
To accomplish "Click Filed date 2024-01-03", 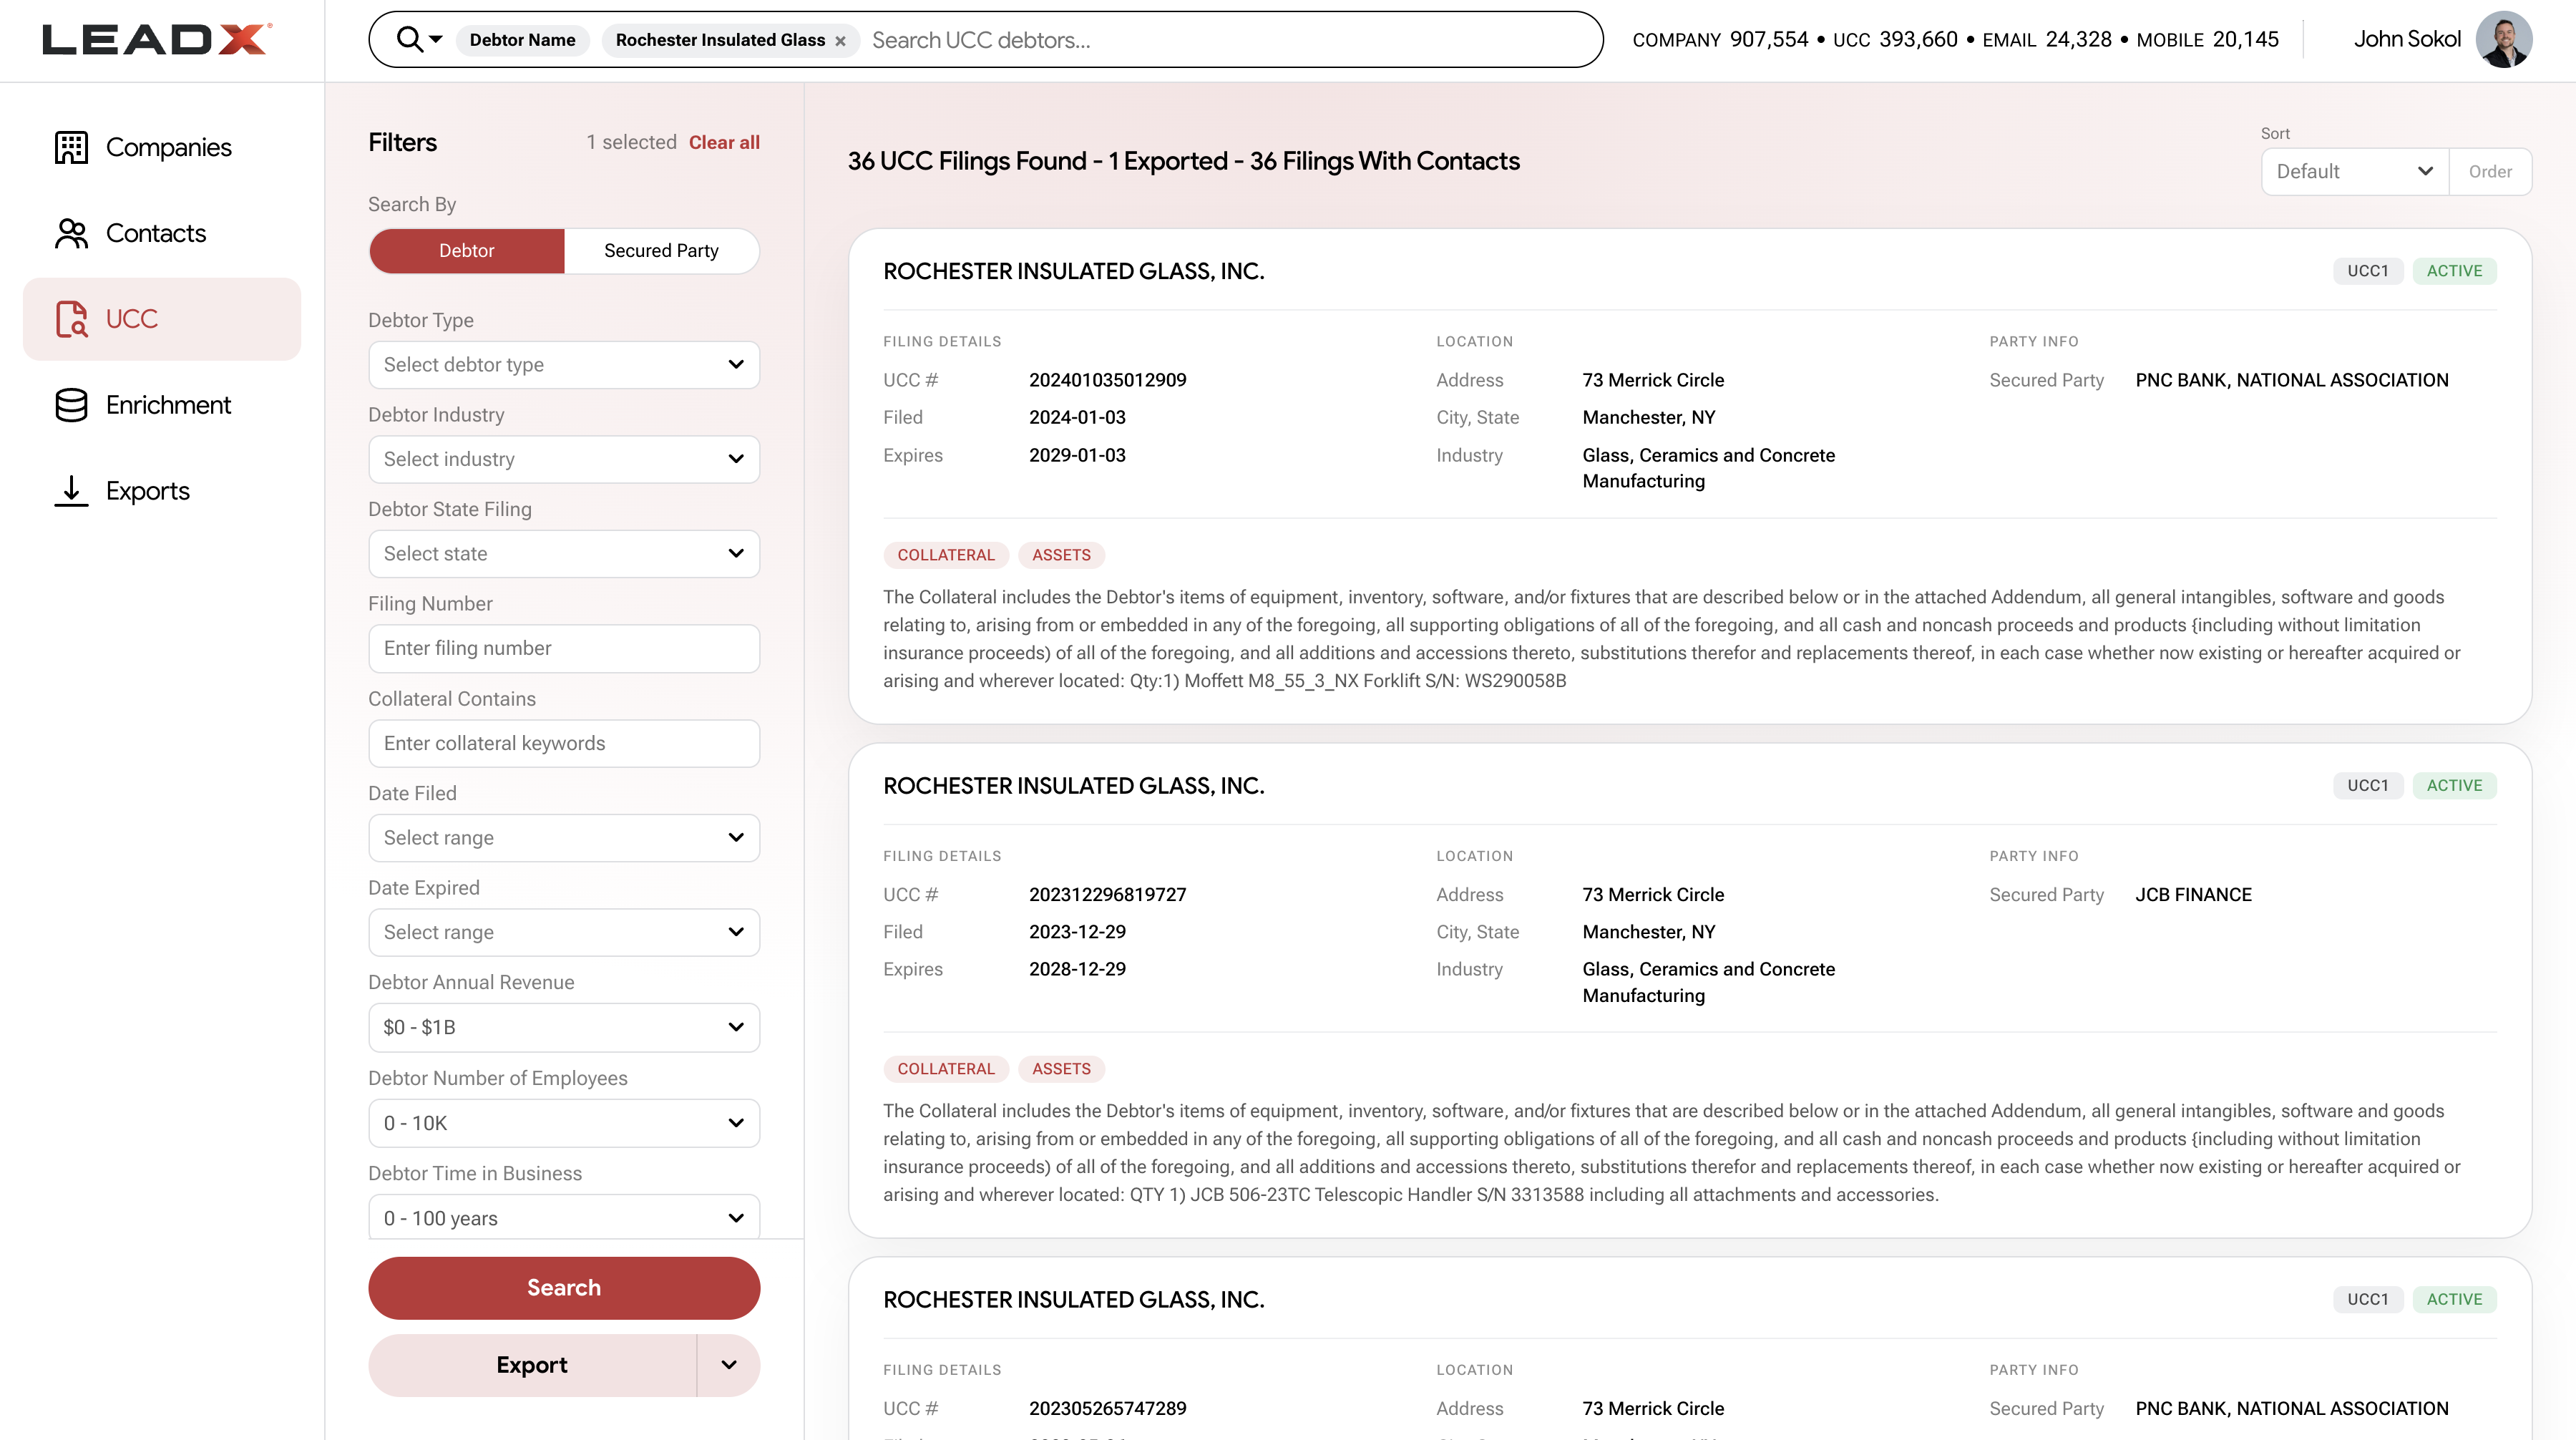I will (x=1078, y=418).
